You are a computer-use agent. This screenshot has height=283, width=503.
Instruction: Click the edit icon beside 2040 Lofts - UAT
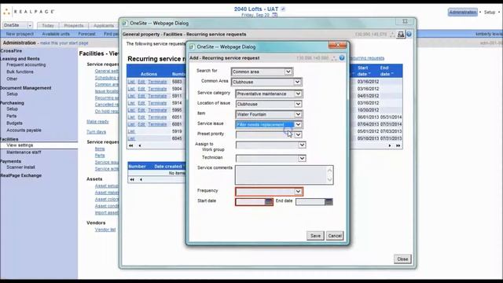pos(283,9)
